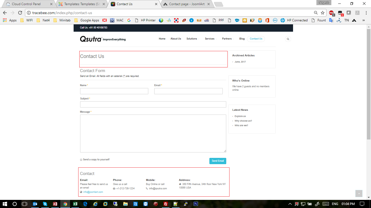Launch FileZilla from the taskbar
Image resolution: width=371 pixels, height=208 pixels.
(166, 204)
